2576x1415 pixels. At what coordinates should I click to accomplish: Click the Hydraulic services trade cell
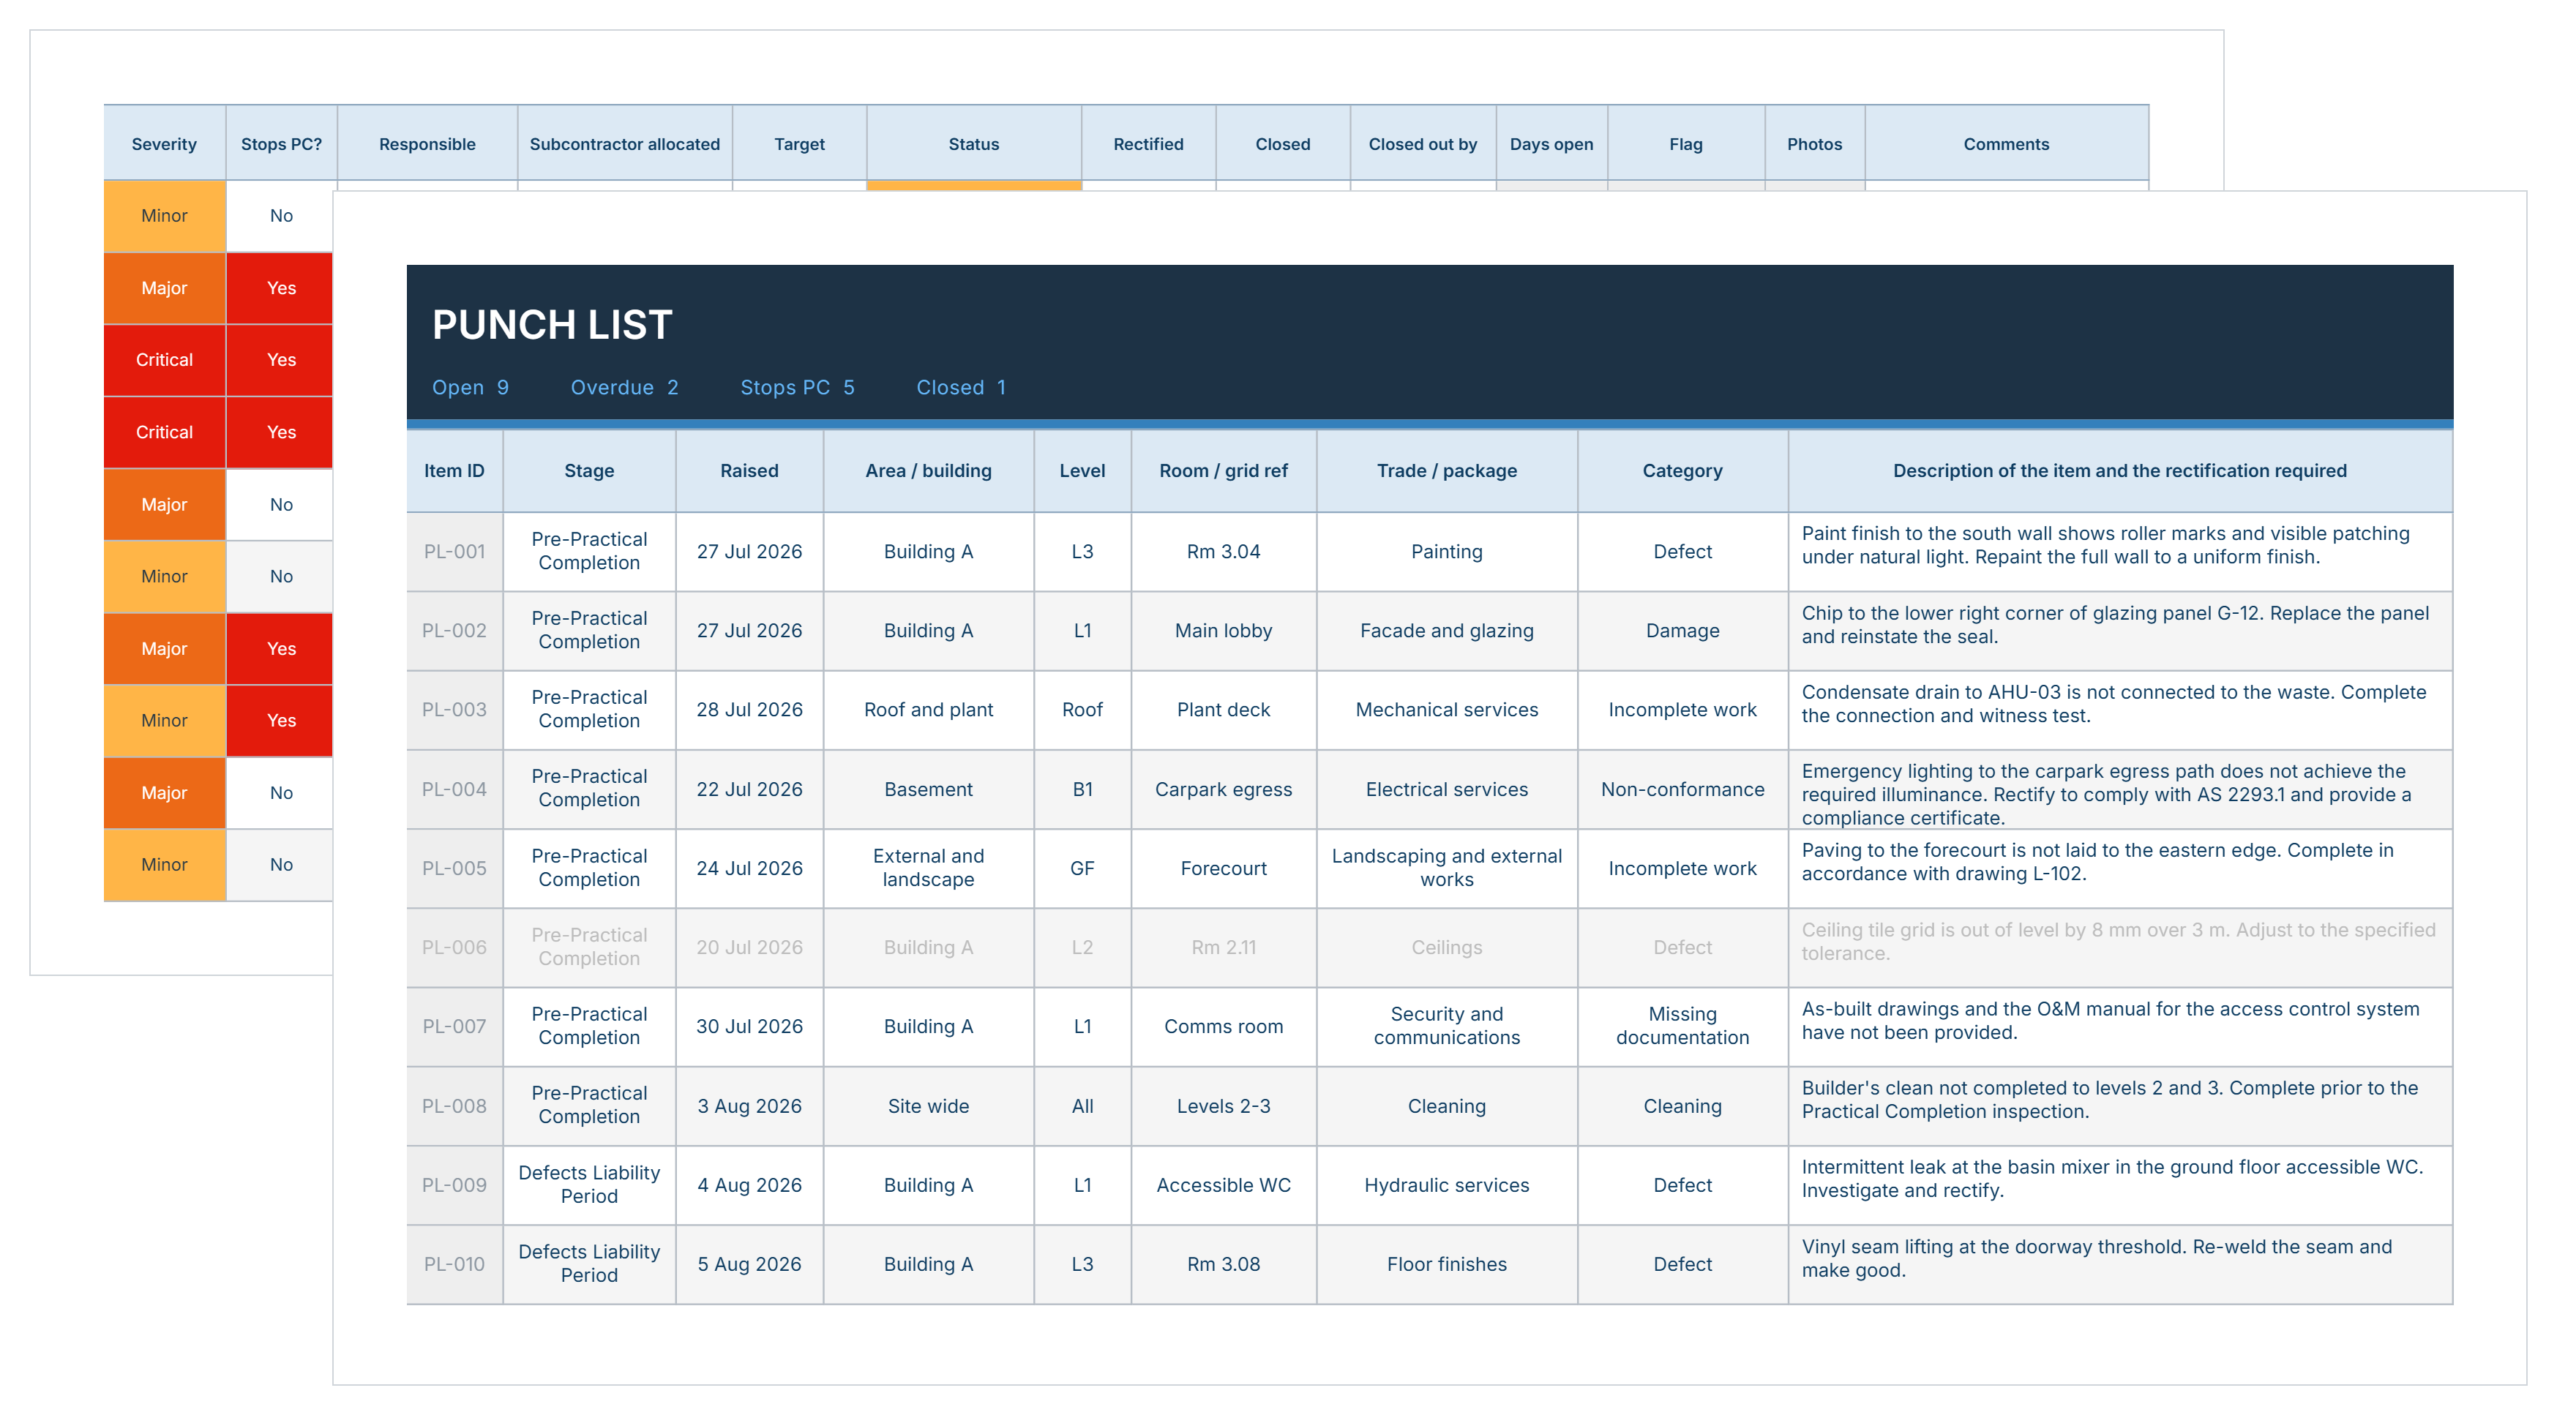point(1446,1186)
